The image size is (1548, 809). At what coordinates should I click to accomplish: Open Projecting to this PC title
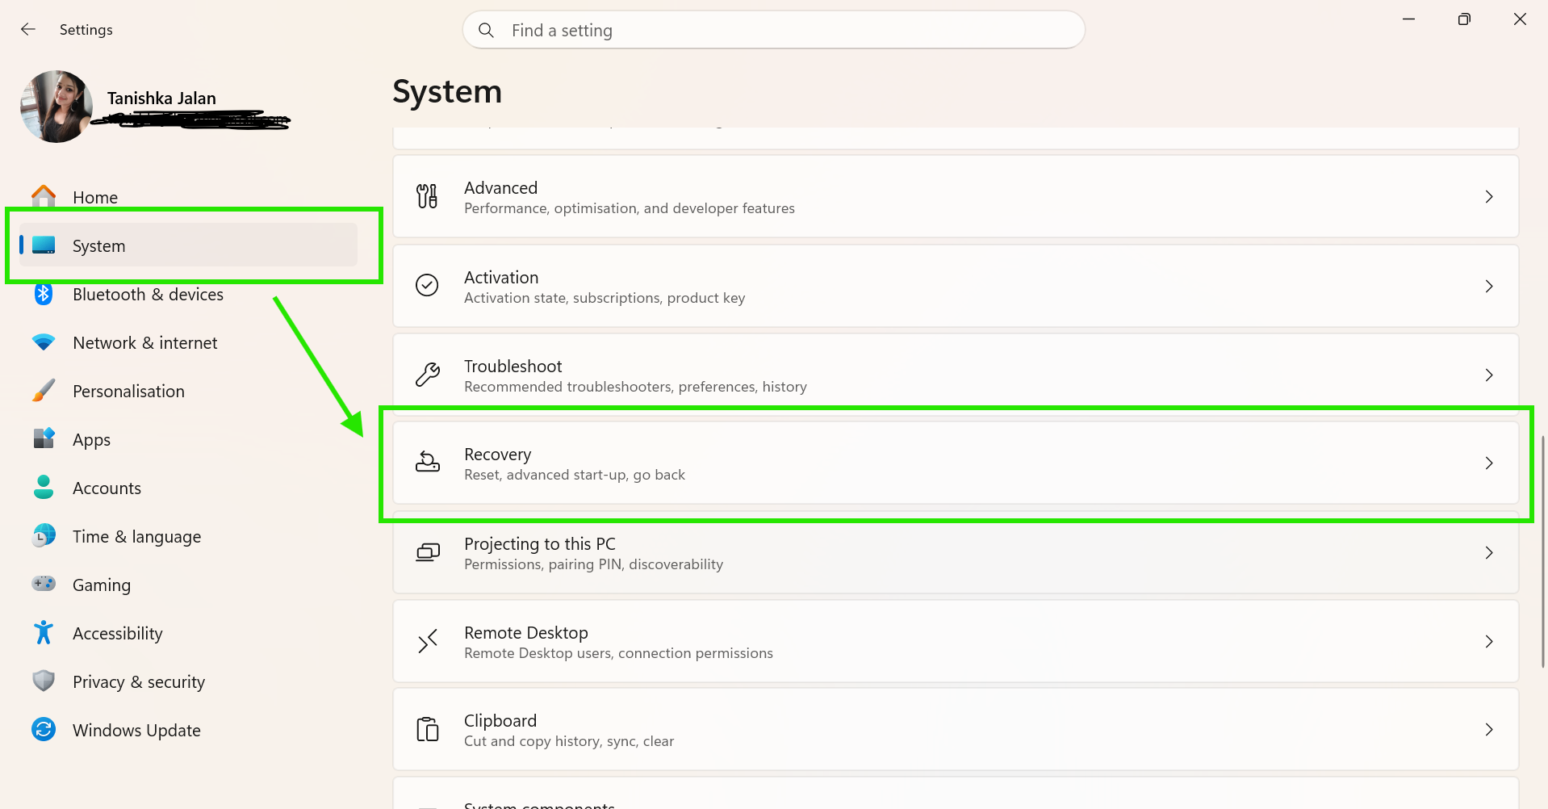click(x=539, y=543)
